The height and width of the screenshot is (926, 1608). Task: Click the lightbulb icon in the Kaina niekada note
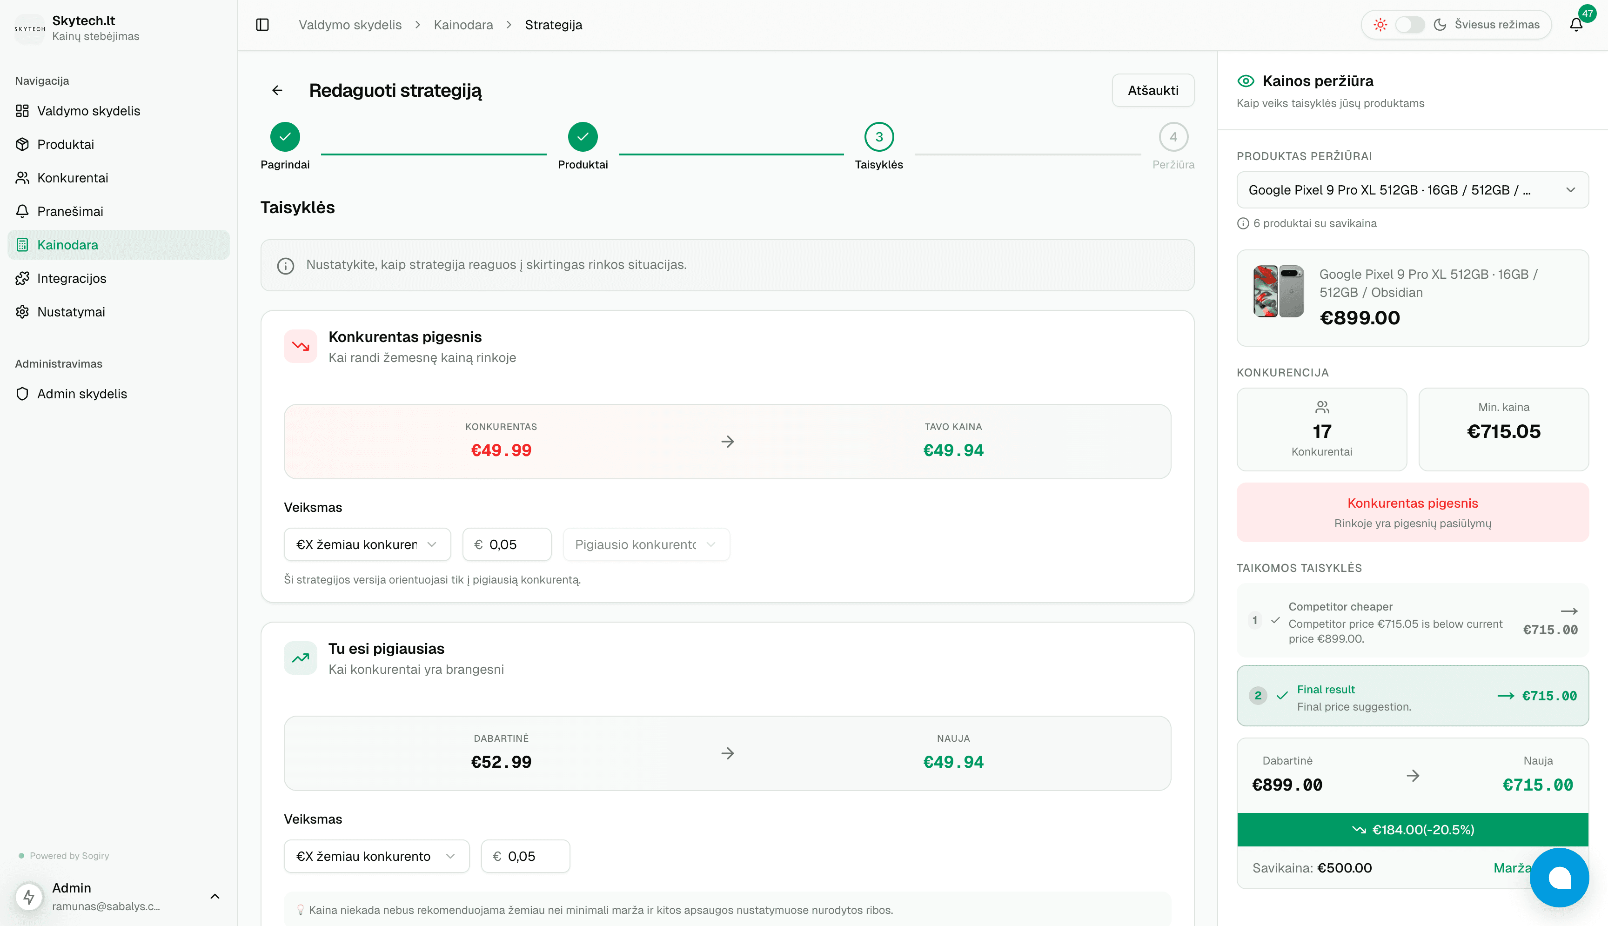coord(301,910)
